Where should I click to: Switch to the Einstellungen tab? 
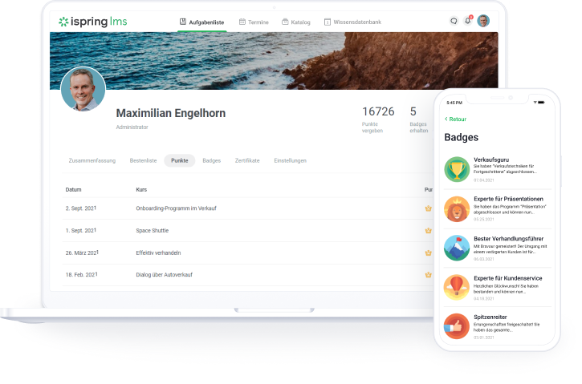click(x=291, y=160)
